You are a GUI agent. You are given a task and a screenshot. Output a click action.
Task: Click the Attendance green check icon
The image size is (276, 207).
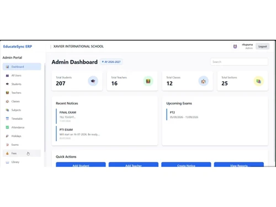[7, 128]
